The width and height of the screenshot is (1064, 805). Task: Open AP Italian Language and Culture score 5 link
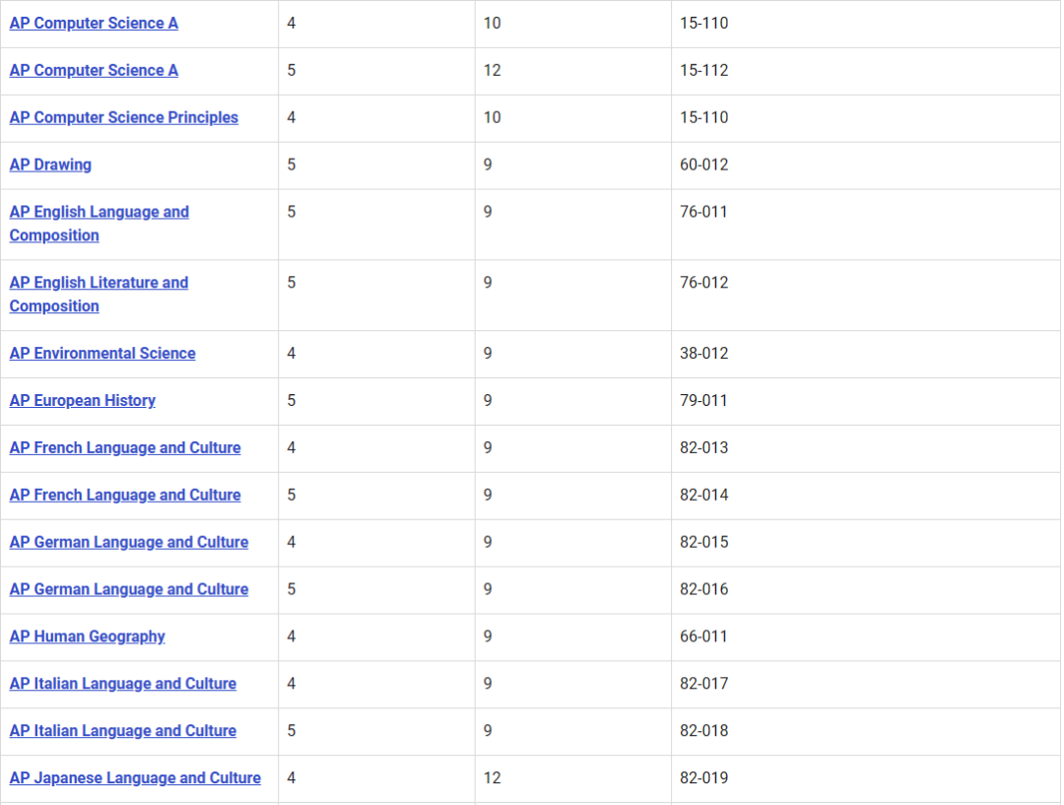123,731
